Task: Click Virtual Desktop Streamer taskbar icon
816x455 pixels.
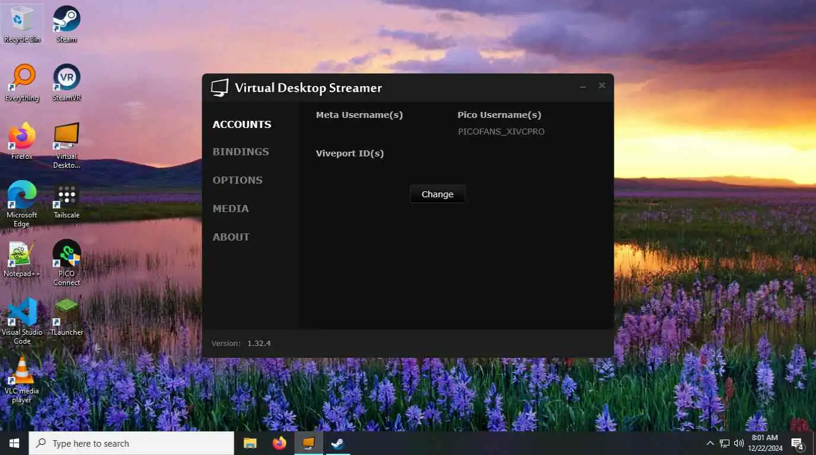Action: pos(308,443)
